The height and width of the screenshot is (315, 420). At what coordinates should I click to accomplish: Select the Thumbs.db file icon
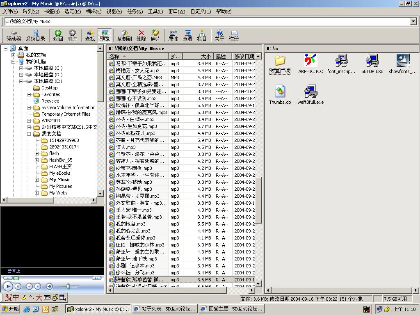(280, 94)
